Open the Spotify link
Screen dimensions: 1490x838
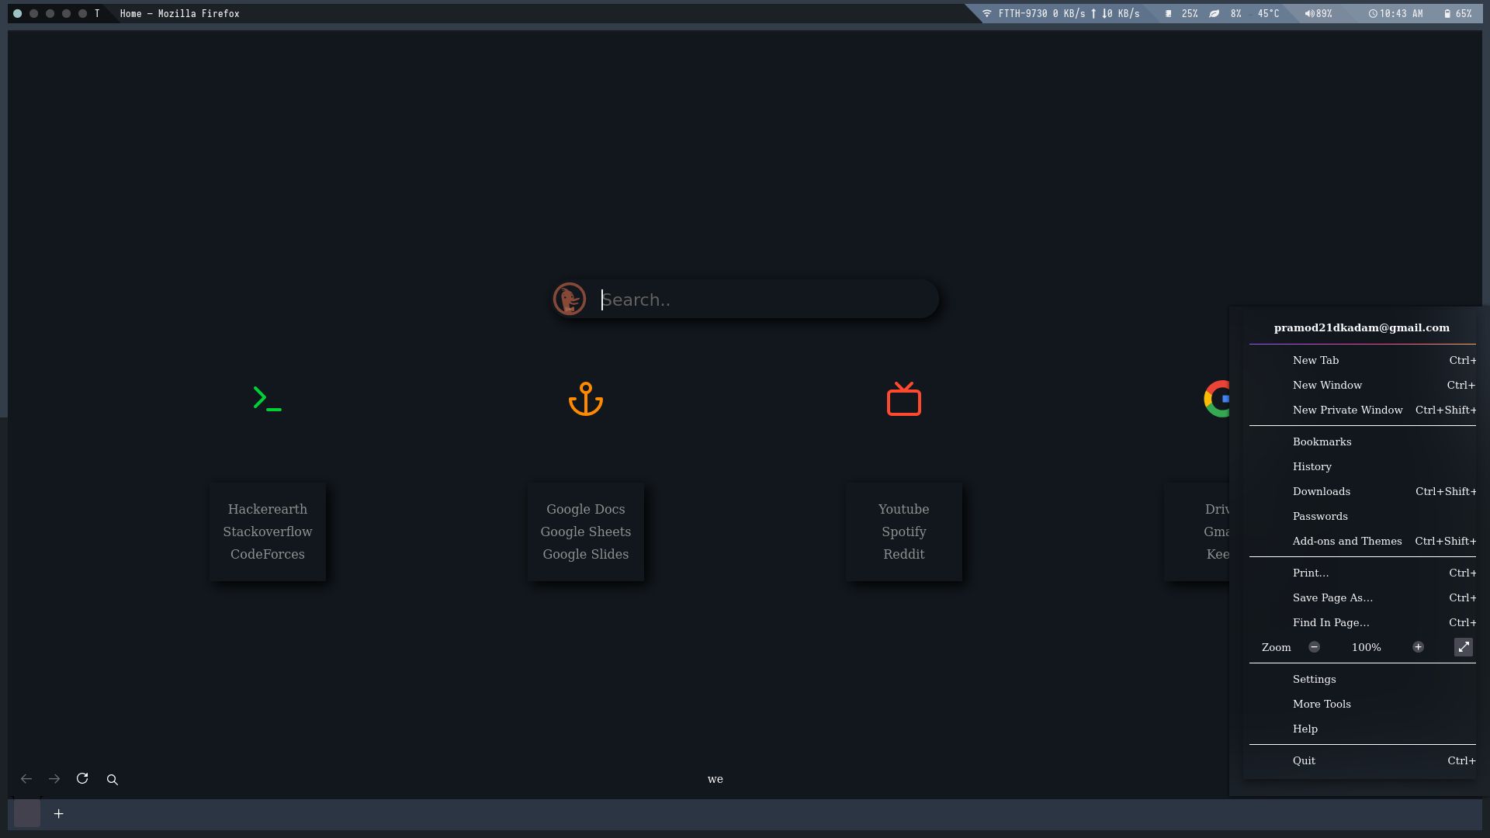pyautogui.click(x=903, y=532)
